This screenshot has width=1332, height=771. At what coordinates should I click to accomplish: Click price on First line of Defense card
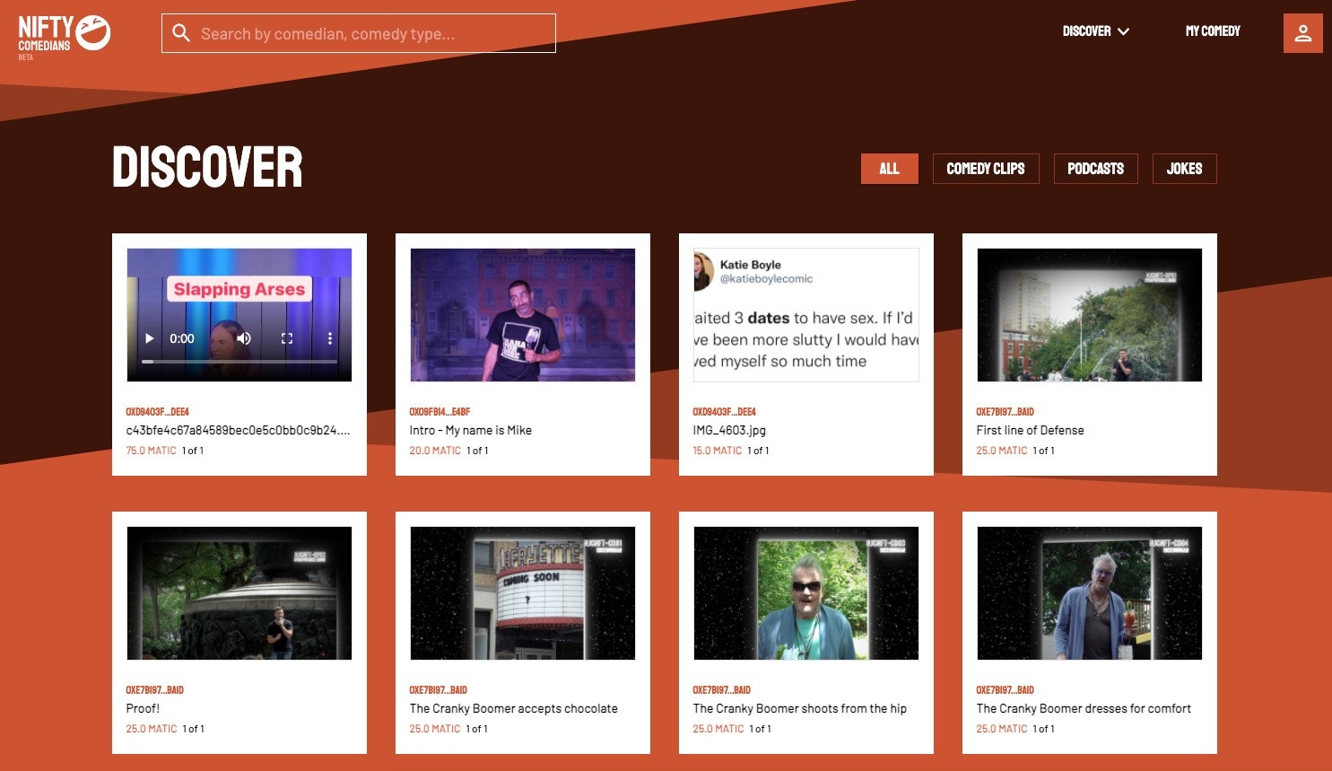pyautogui.click(x=1002, y=451)
